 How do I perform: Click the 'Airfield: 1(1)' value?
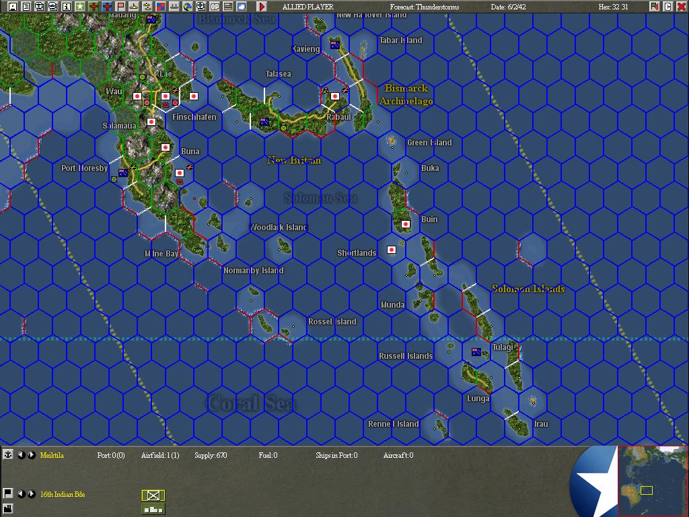[x=160, y=455]
